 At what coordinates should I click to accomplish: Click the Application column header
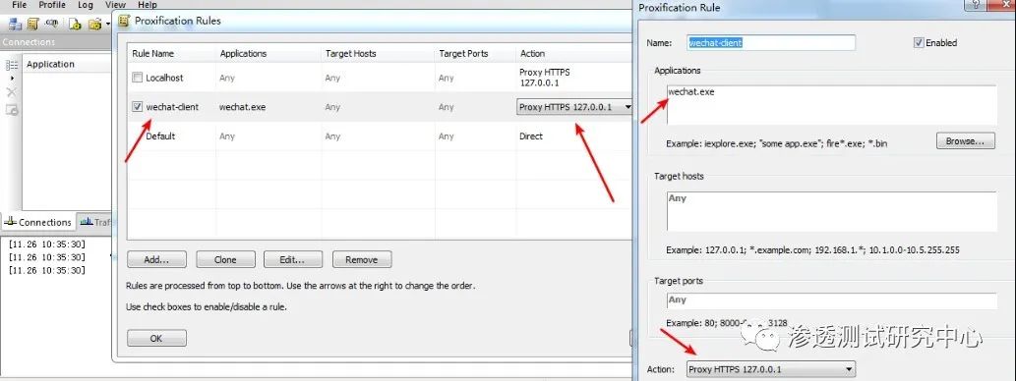click(50, 64)
